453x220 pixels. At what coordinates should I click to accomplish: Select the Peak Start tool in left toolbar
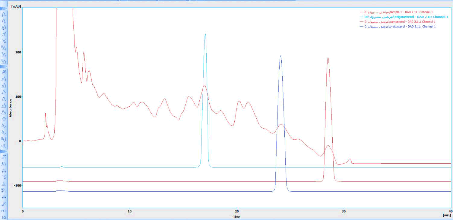pyautogui.click(x=4, y=14)
